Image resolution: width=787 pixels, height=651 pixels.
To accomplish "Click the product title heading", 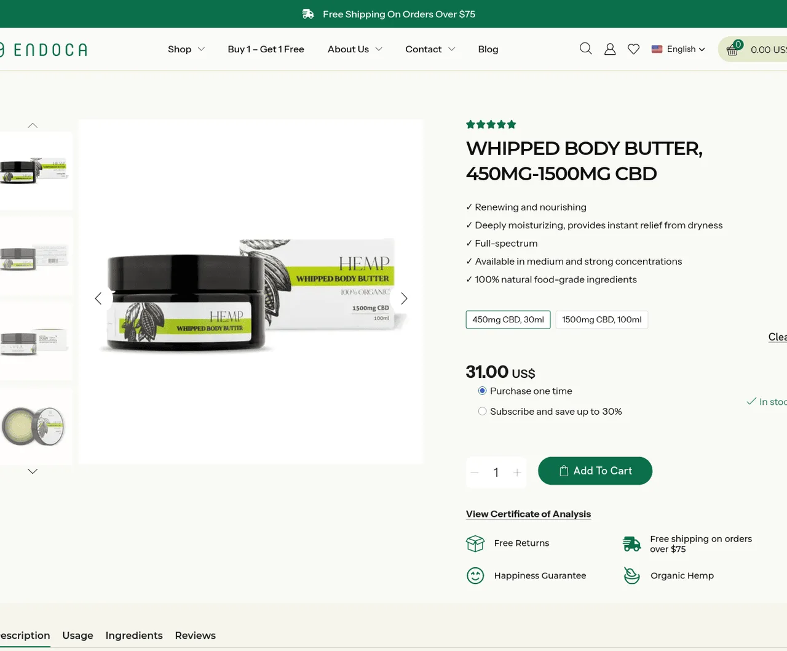I will [584, 161].
